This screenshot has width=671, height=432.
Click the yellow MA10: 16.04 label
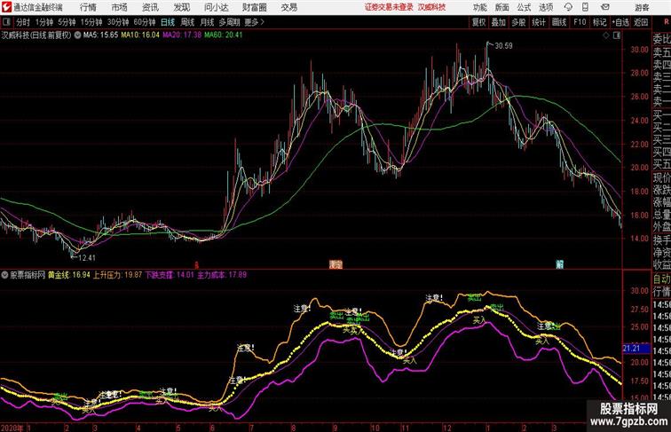tap(140, 35)
